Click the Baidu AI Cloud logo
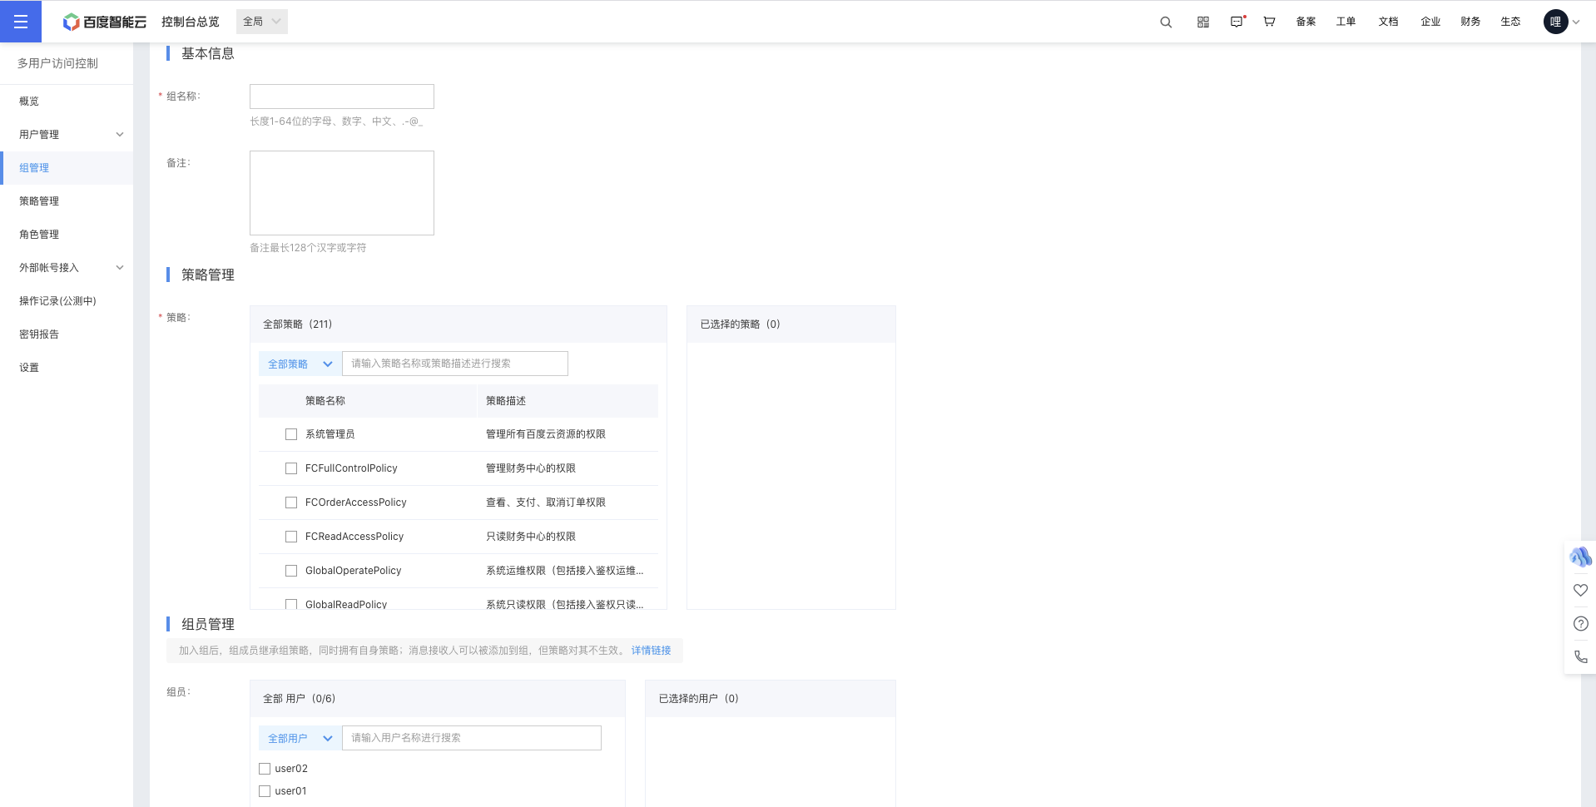This screenshot has width=1596, height=807. (x=105, y=22)
